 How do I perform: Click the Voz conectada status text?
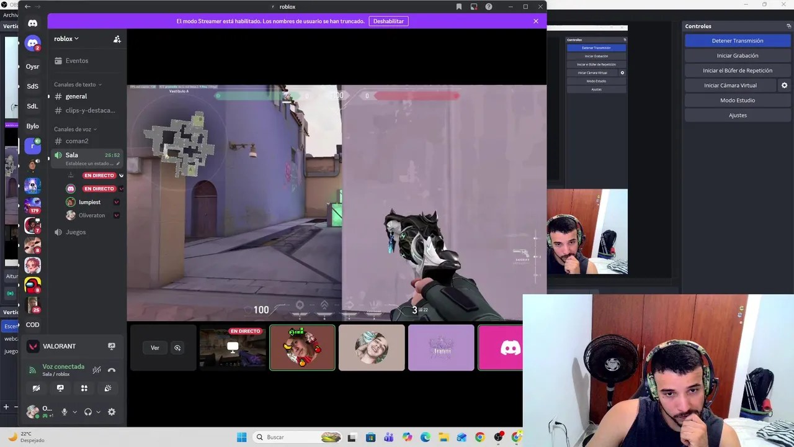[63, 367]
